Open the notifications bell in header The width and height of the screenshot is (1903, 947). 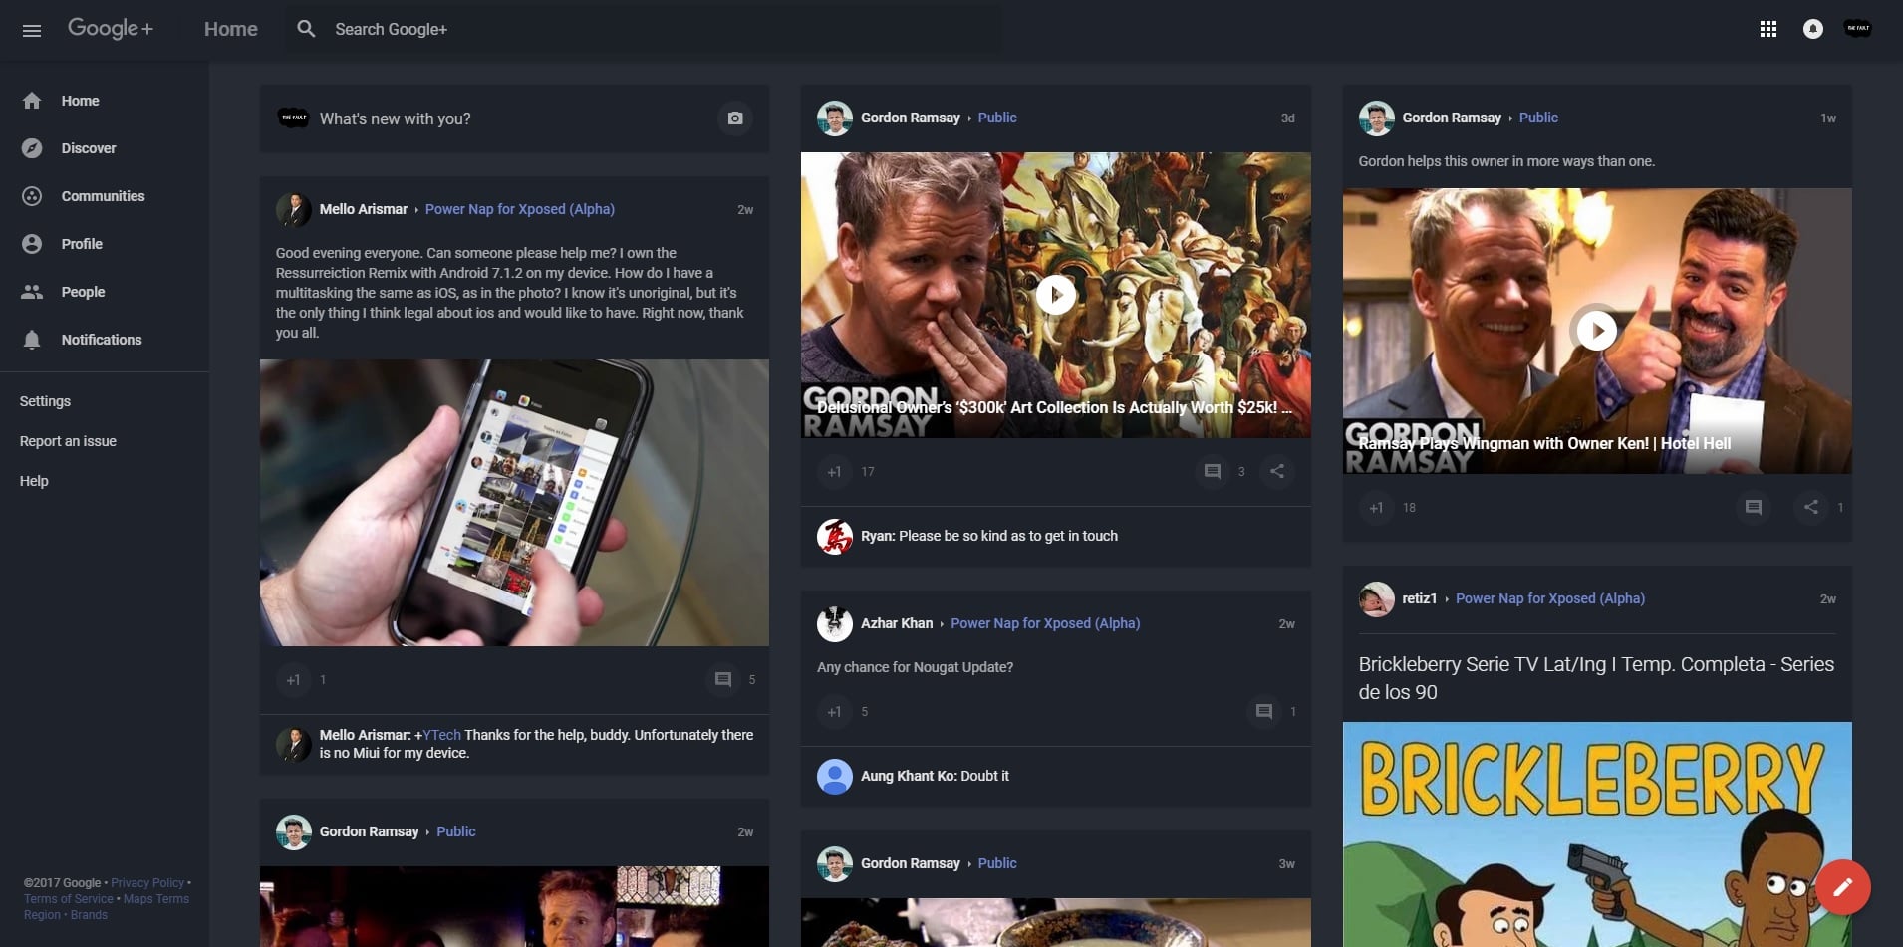1813,29
